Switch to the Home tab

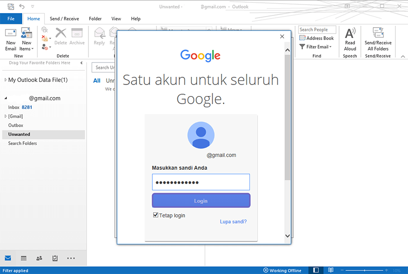click(34, 19)
